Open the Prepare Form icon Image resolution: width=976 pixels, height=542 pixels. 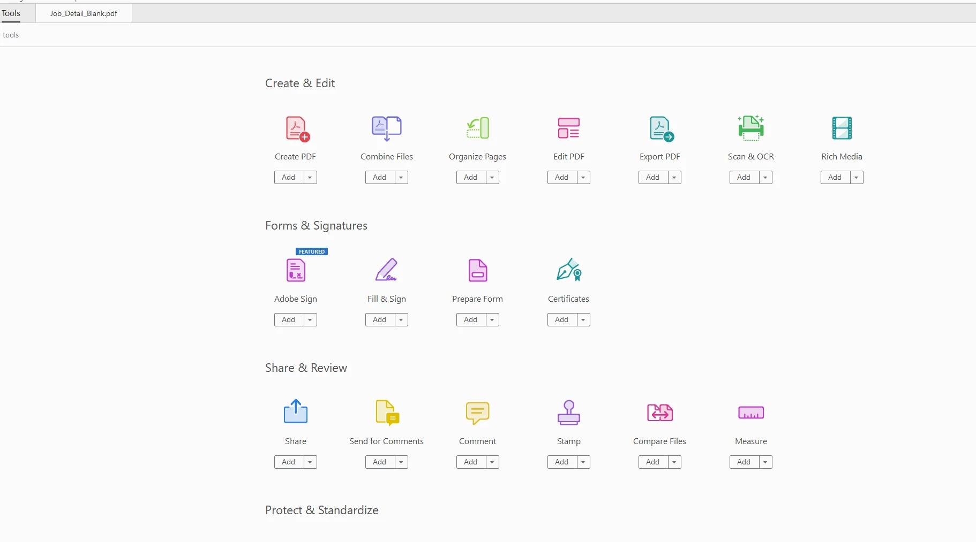click(x=478, y=270)
